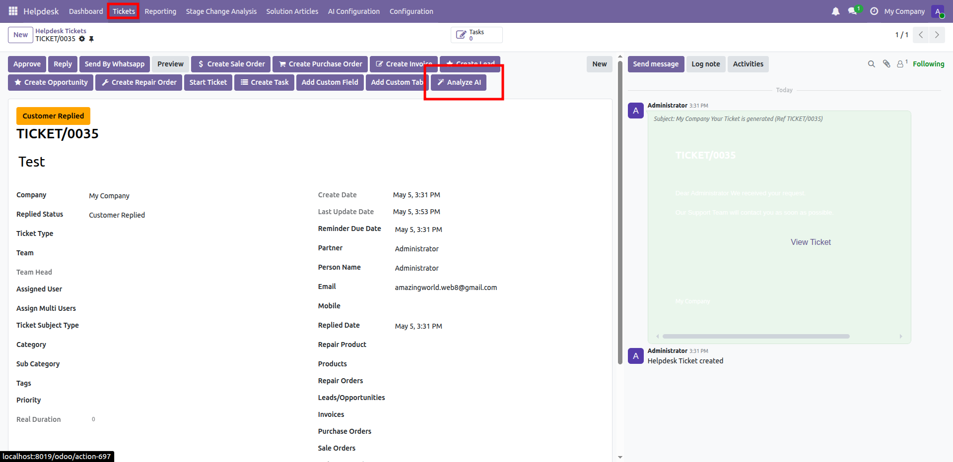953x462 pixels.
Task: Open the conversations chat icon
Action: (853, 11)
